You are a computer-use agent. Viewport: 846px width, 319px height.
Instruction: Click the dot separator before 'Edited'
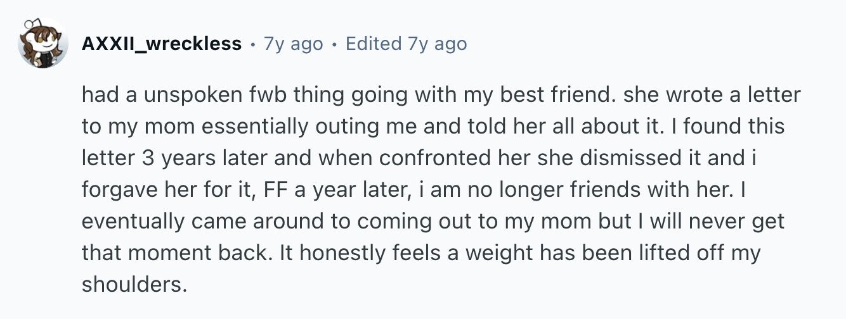click(334, 44)
